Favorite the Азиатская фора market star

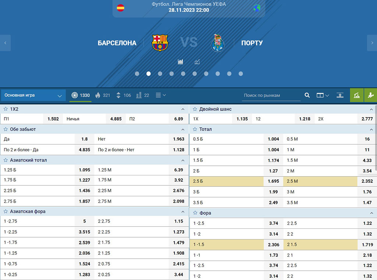coord(6,211)
